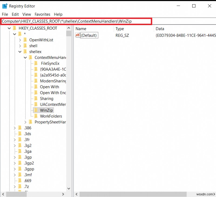Click the Open With Enc folder icon
The image size is (216, 197).
36,93
